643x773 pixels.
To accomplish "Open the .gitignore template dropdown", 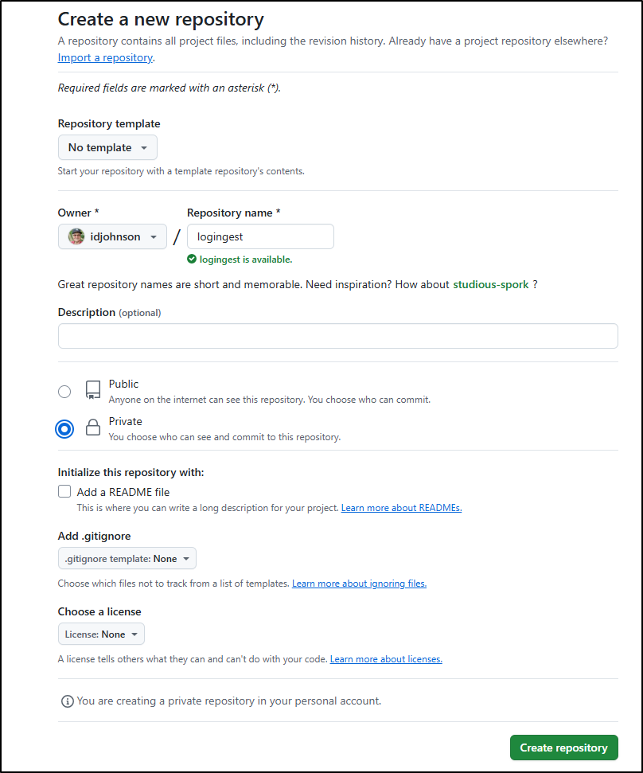I will click(127, 559).
